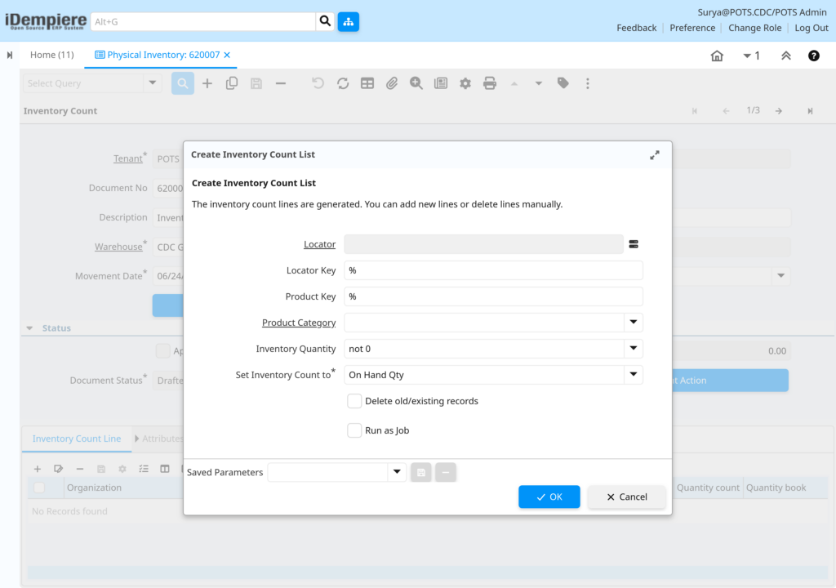
Task: Collapse the Status section
Action: coord(30,328)
